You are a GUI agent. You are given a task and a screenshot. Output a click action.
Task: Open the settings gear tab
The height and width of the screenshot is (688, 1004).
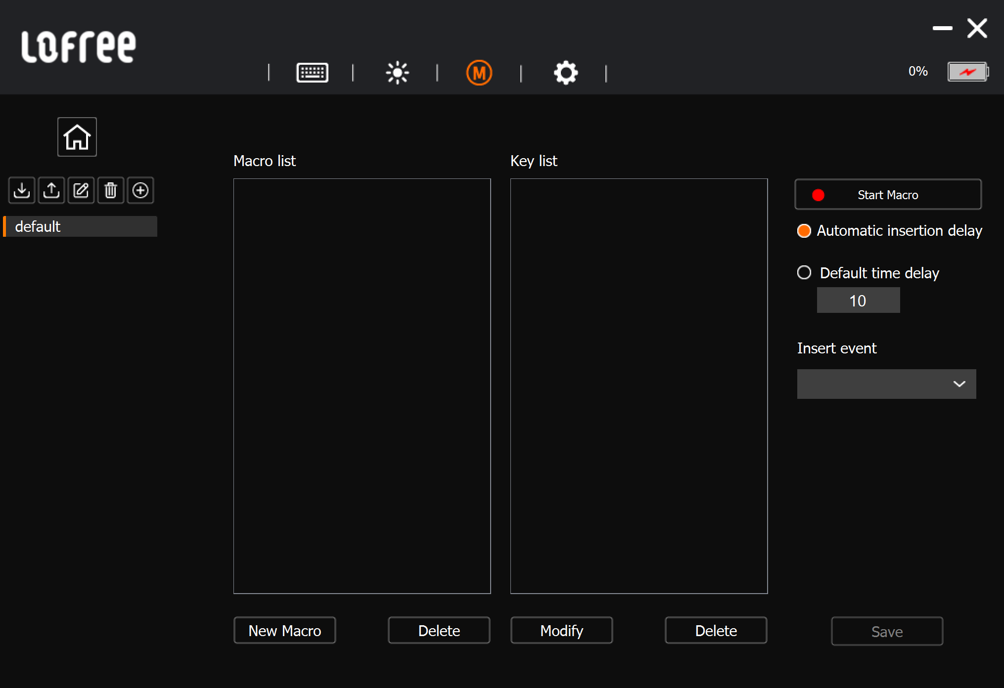(565, 73)
